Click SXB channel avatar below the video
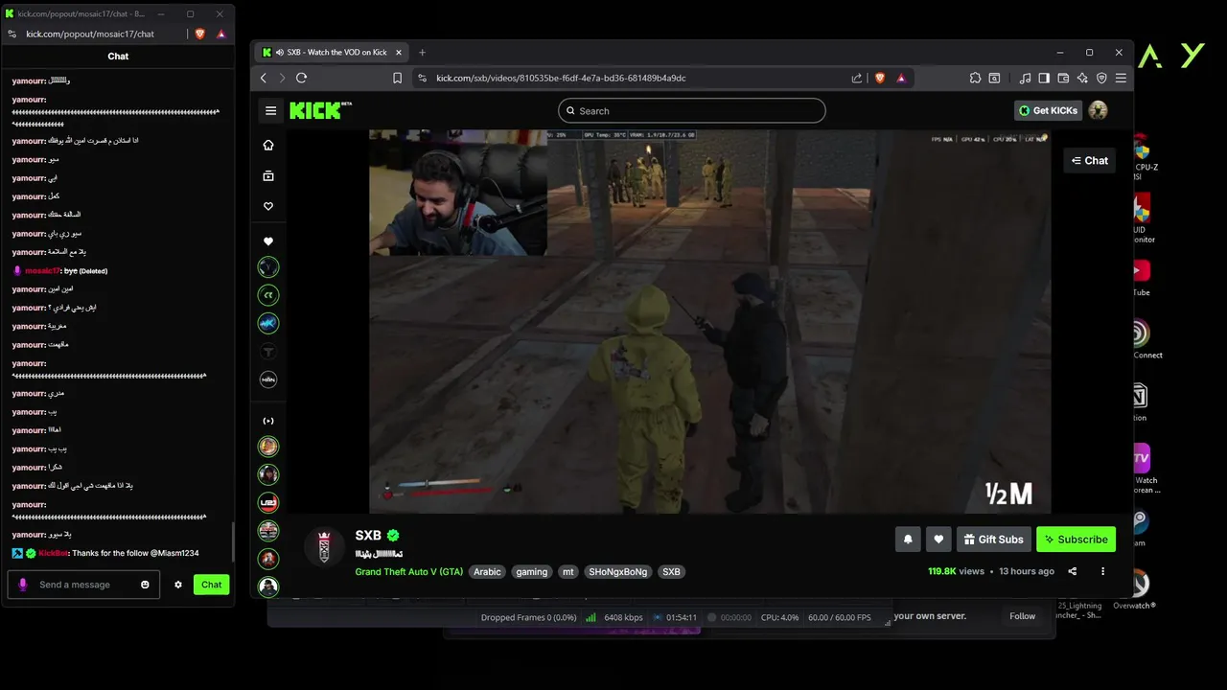Viewport: 1227px width, 690px height. [x=324, y=546]
